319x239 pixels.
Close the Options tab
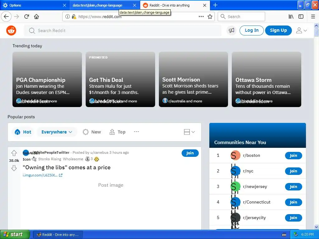pyautogui.click(x=64, y=5)
